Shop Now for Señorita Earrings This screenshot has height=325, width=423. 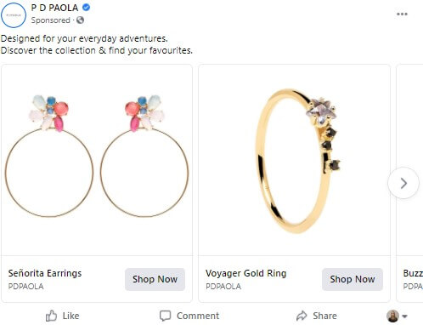(x=155, y=279)
